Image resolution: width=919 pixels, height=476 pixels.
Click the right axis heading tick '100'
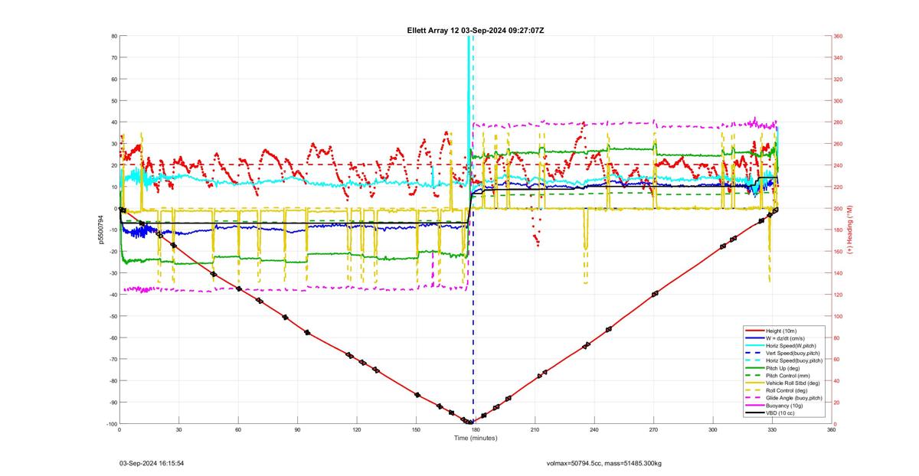(839, 316)
